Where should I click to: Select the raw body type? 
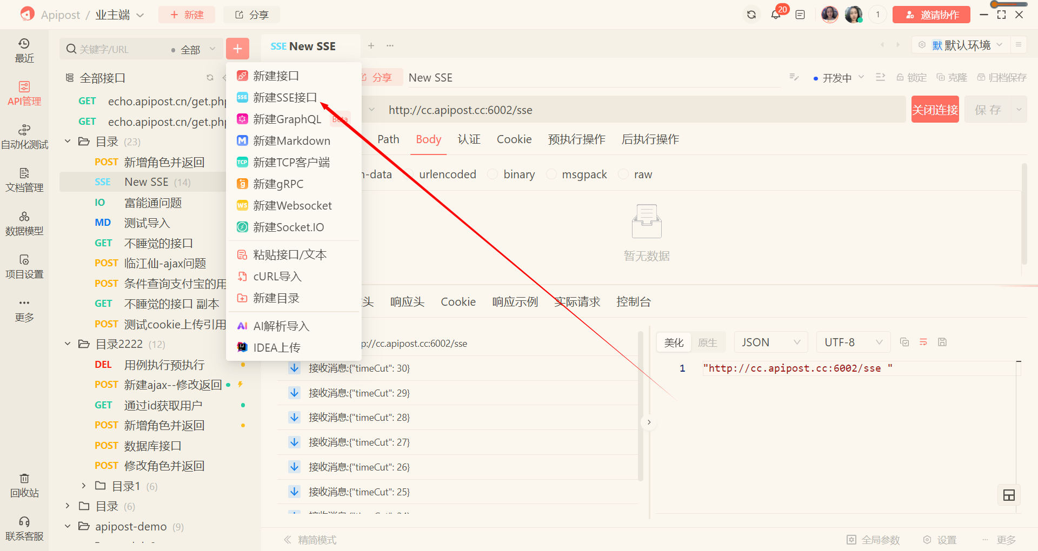click(635, 174)
